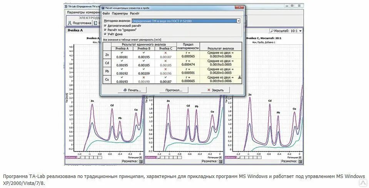
Task: Expand the Масштаб: 10:1 dropdown
Action: [300, 31]
